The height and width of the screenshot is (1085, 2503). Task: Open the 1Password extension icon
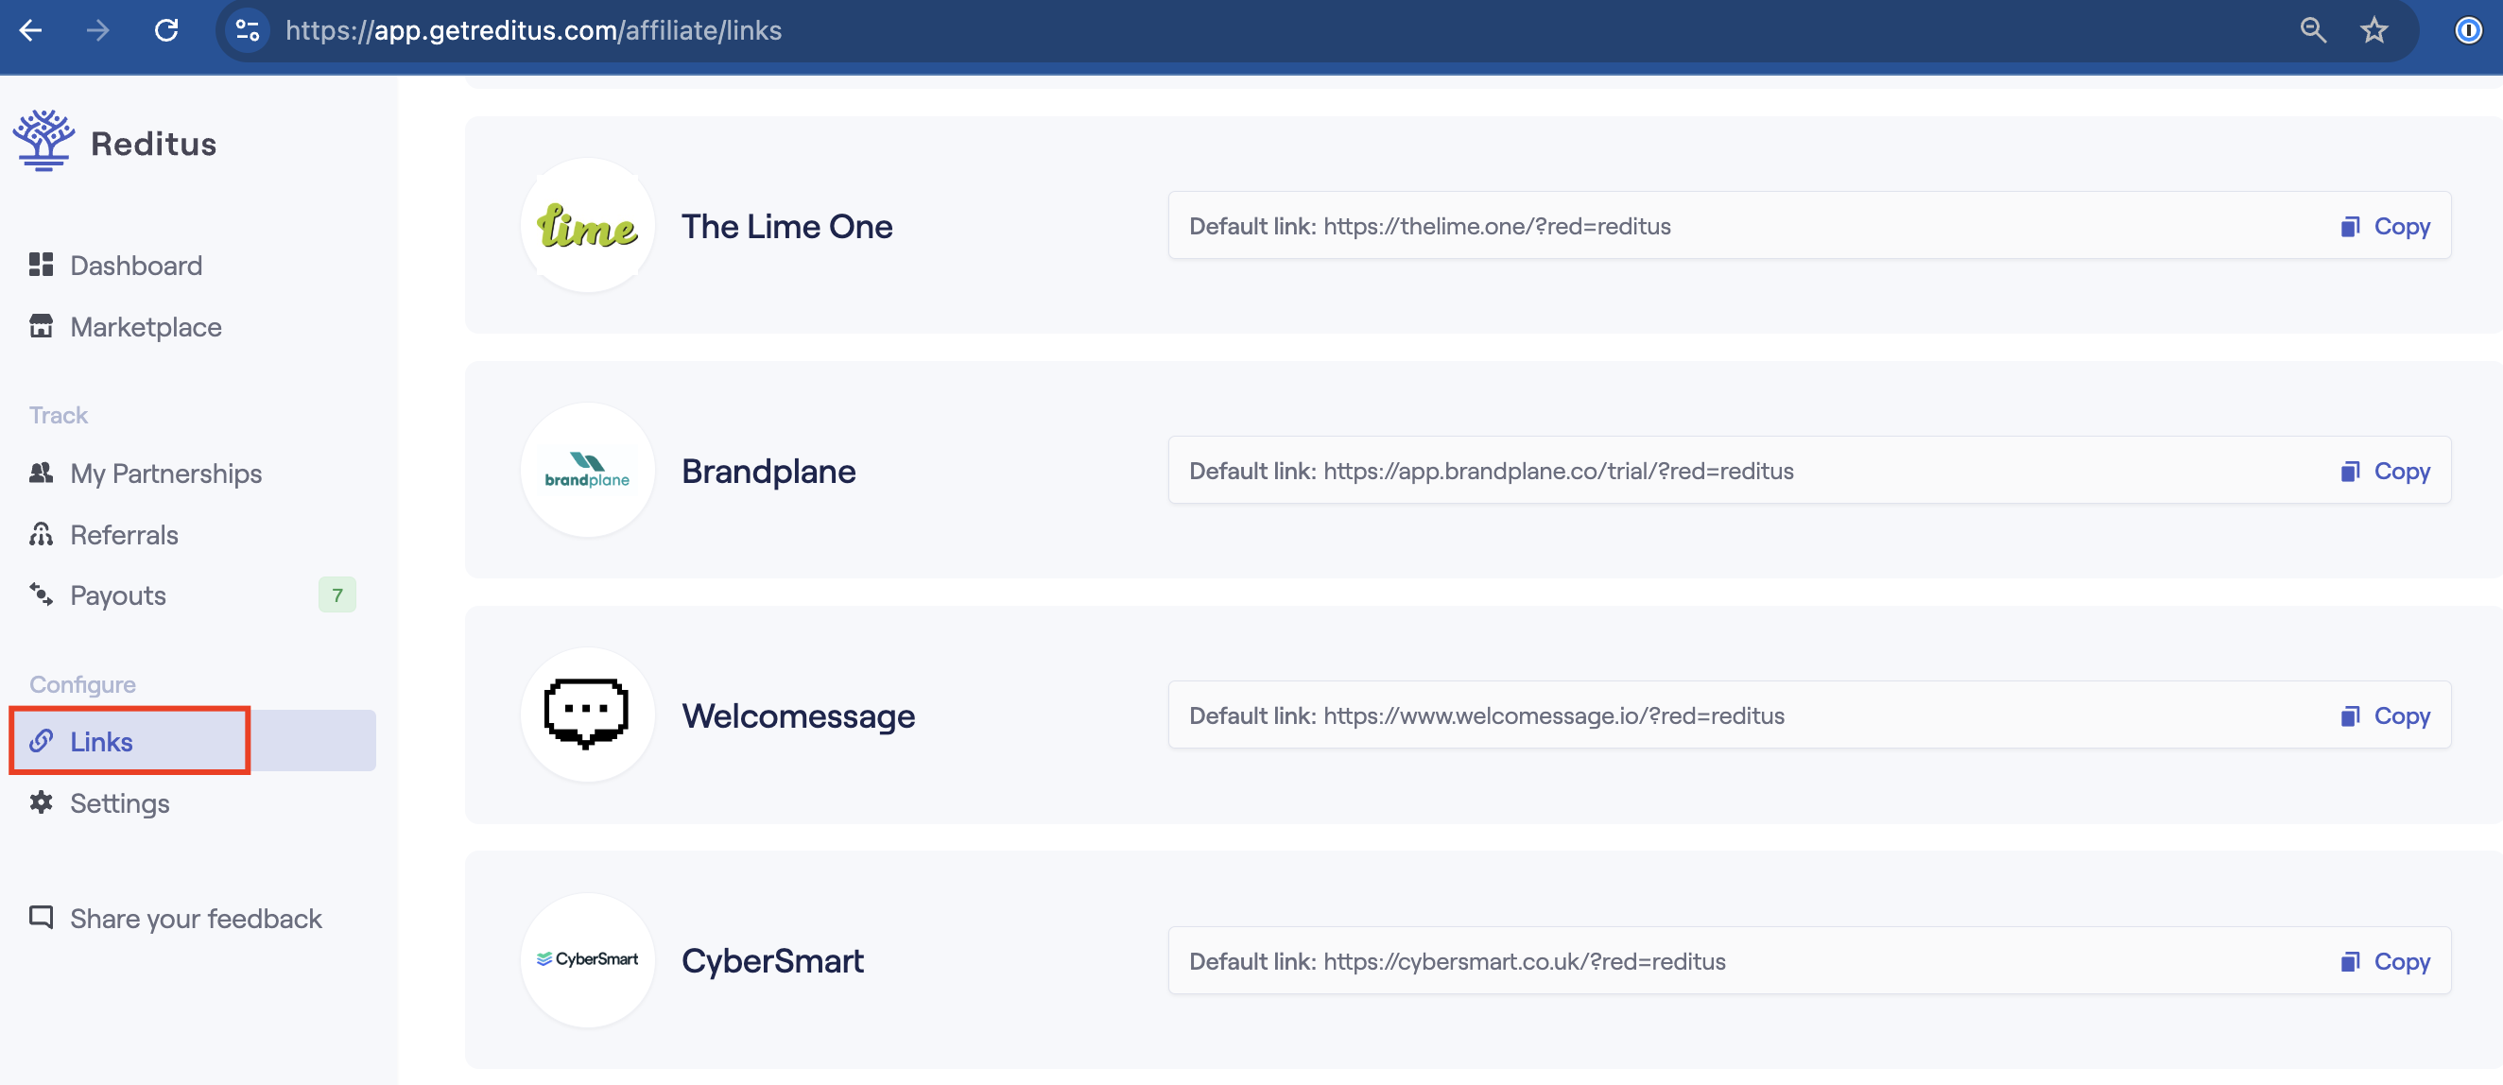tap(2468, 30)
